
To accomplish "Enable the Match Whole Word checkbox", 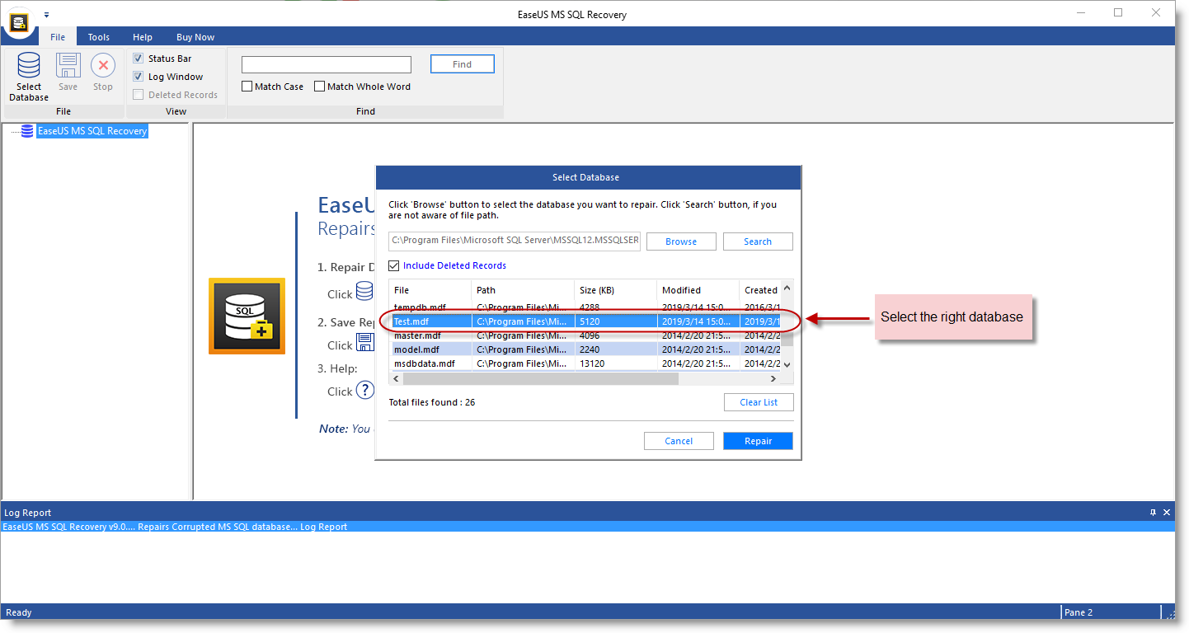I will (x=319, y=87).
